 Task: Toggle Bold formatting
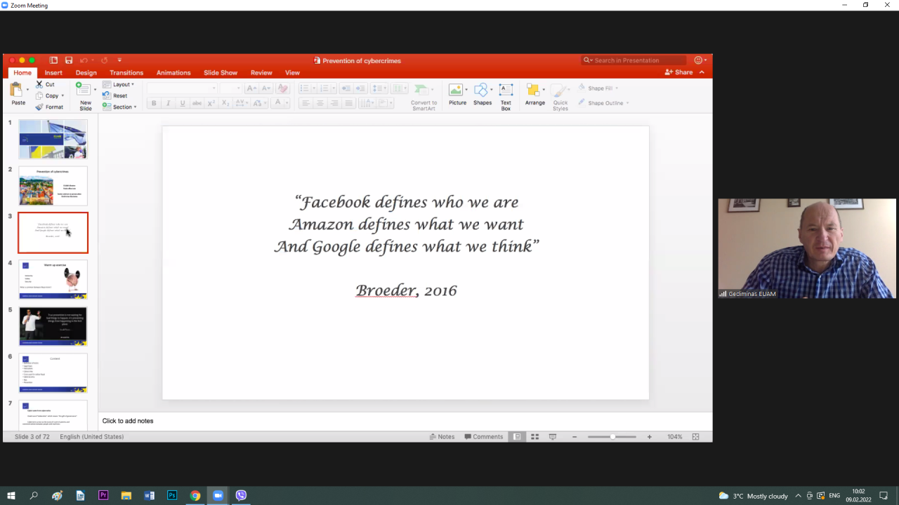coord(154,103)
